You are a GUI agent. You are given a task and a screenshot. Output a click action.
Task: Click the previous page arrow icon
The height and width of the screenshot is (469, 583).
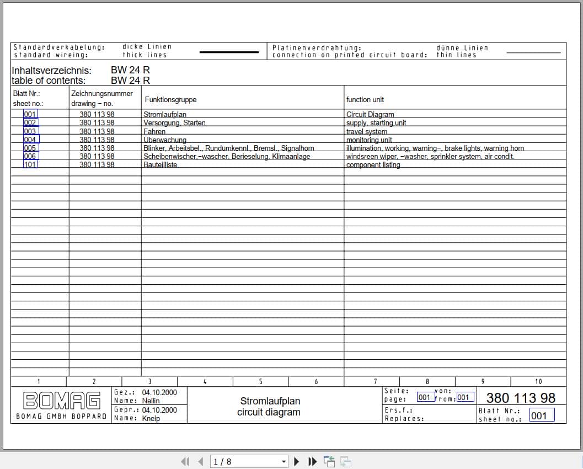pos(200,461)
